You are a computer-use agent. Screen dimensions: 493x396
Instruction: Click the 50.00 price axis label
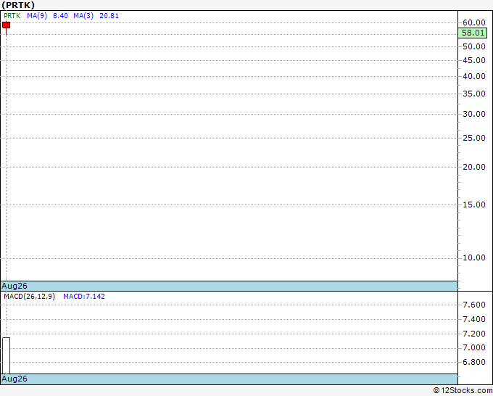pyautogui.click(x=474, y=46)
